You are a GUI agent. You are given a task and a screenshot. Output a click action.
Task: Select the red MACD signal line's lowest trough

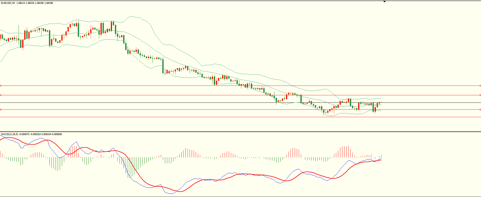coord(180,192)
